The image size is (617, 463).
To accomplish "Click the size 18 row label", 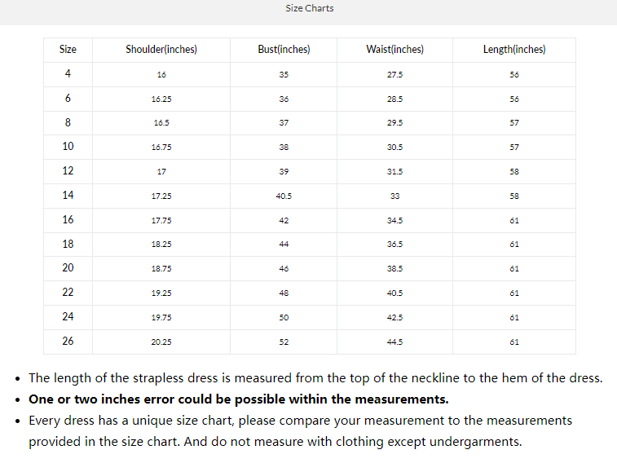I will [68, 244].
